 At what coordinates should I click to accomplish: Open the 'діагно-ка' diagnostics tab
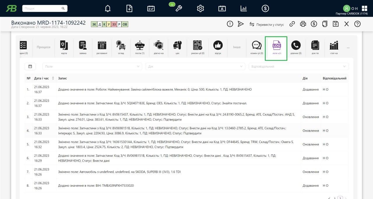point(159,47)
